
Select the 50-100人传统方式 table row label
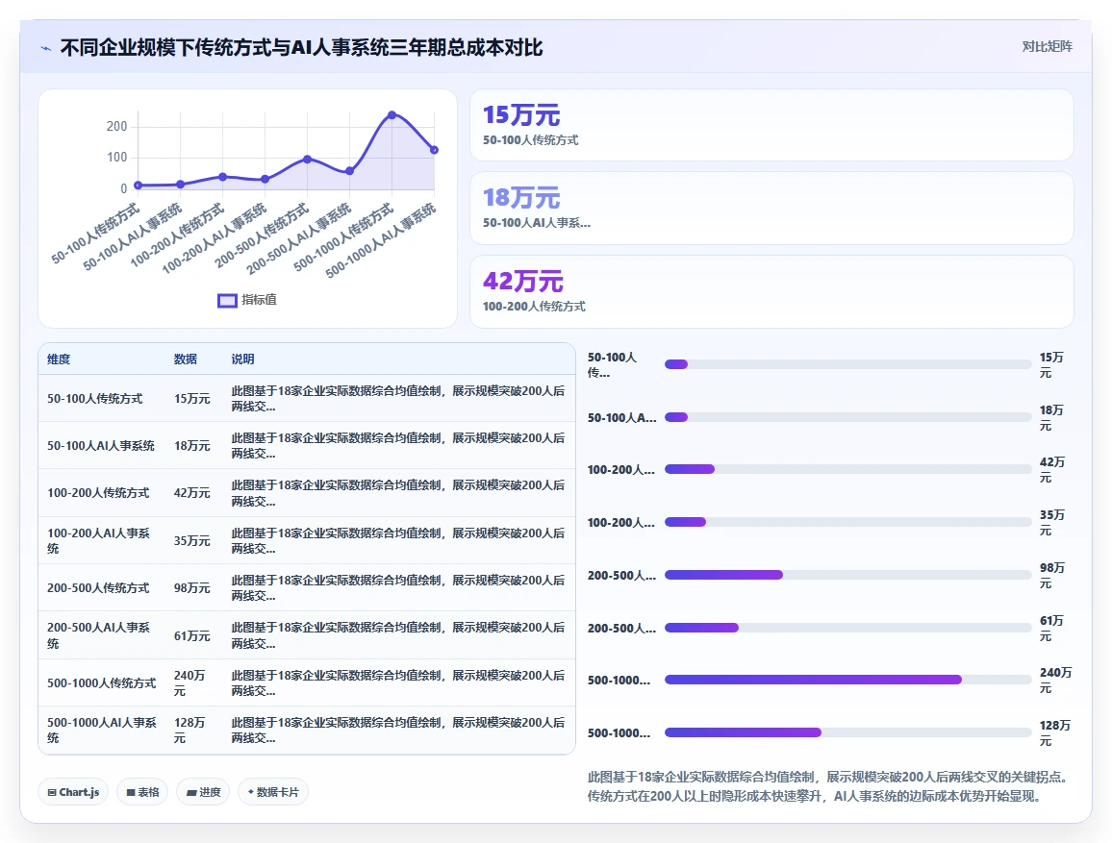pos(95,399)
